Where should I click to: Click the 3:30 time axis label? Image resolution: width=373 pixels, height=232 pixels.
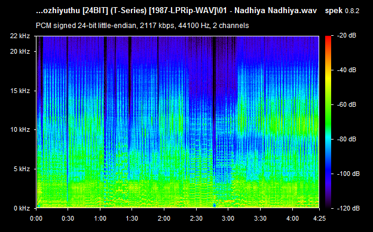[x=260, y=218]
